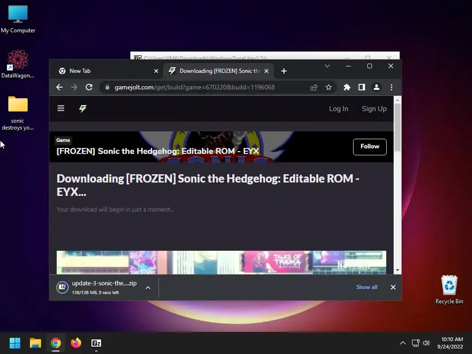Open the [FROZEN] Sonic Editable ROM title link

point(158,151)
